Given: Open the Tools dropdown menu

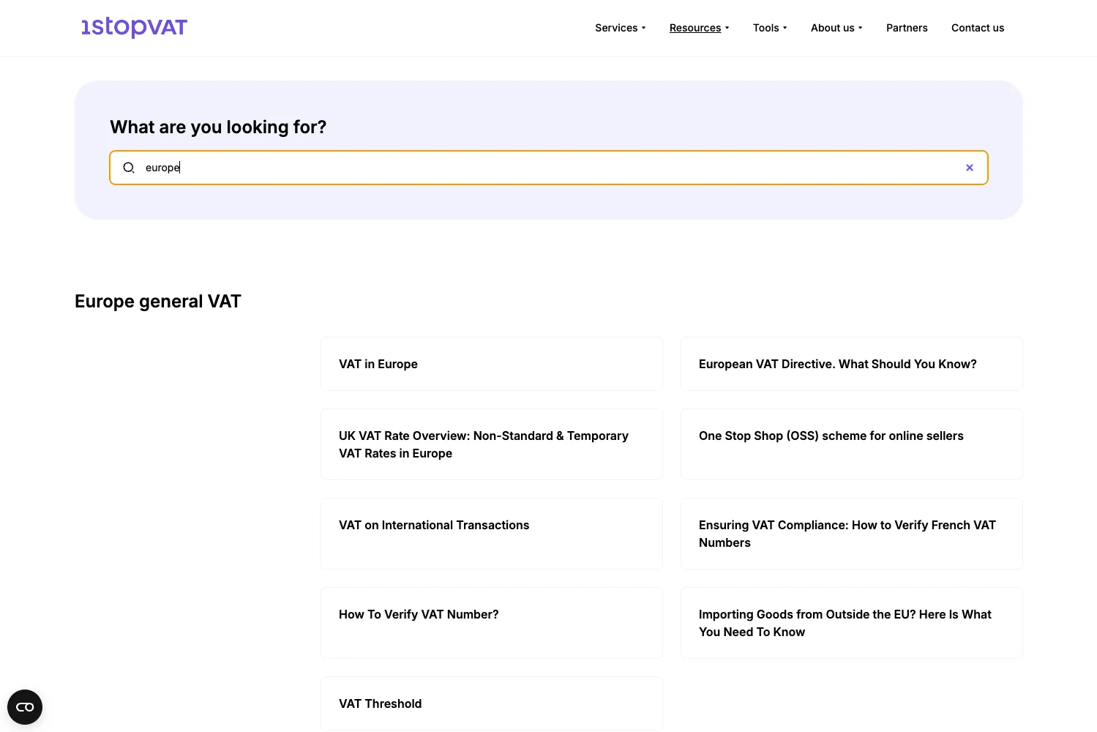Looking at the screenshot, I should pyautogui.click(x=770, y=28).
